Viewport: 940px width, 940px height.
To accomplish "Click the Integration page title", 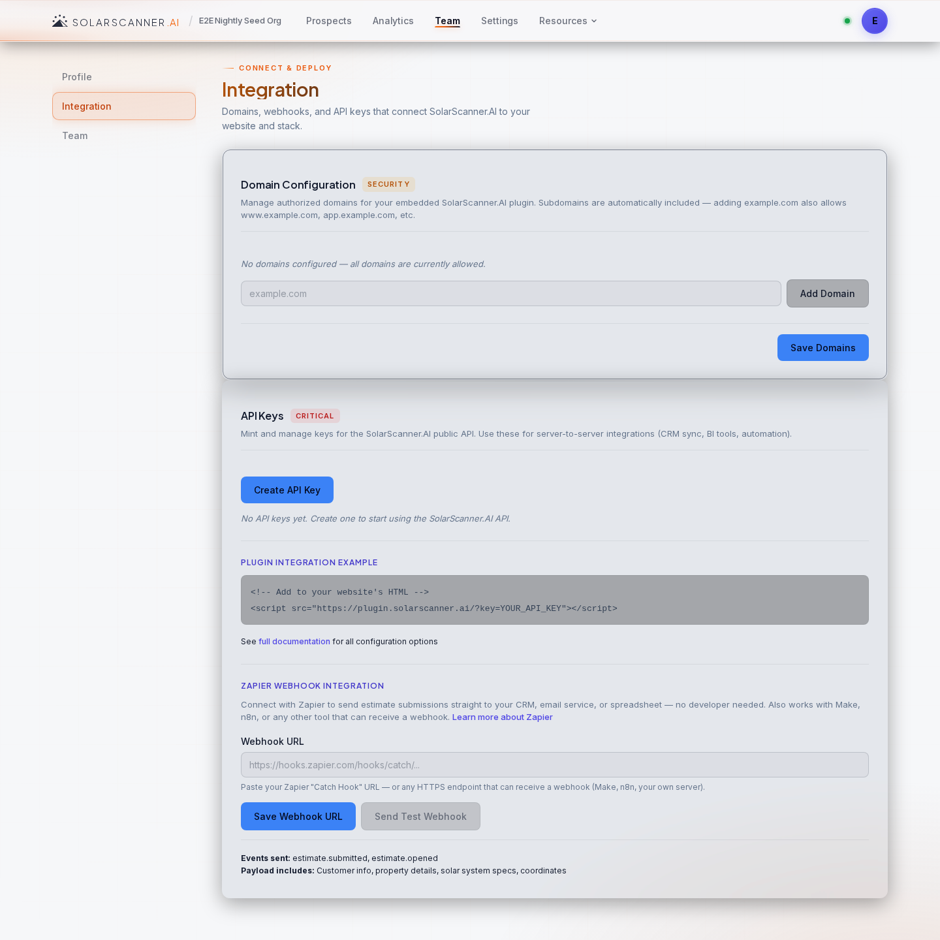I will (270, 90).
